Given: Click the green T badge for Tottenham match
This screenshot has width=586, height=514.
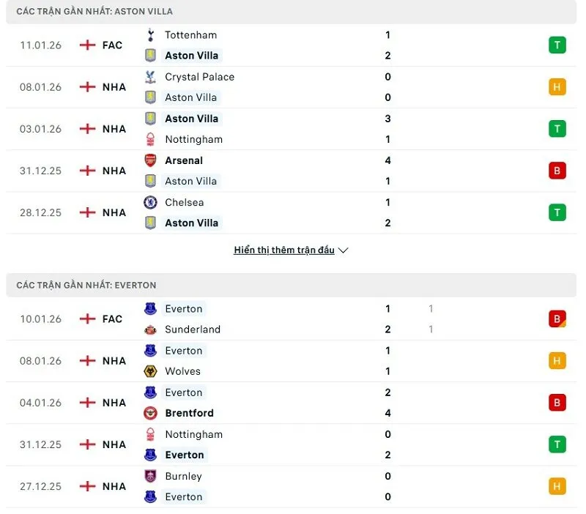Looking at the screenshot, I should click(557, 45).
